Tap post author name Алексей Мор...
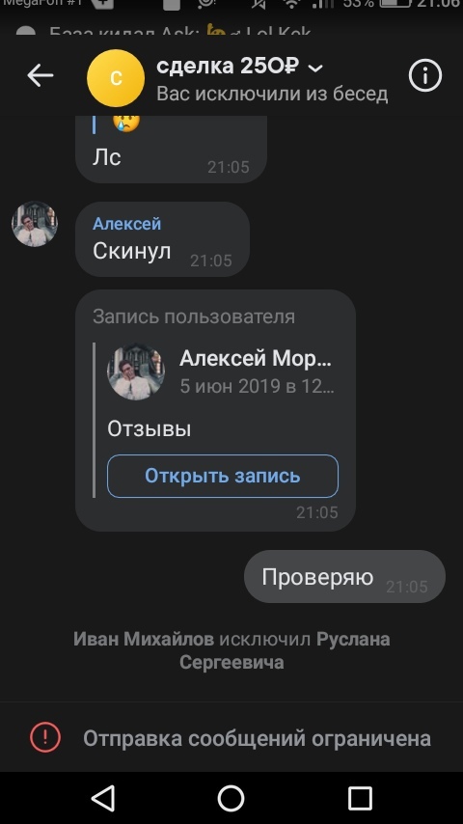Image resolution: width=463 pixels, height=824 pixels. [256, 358]
